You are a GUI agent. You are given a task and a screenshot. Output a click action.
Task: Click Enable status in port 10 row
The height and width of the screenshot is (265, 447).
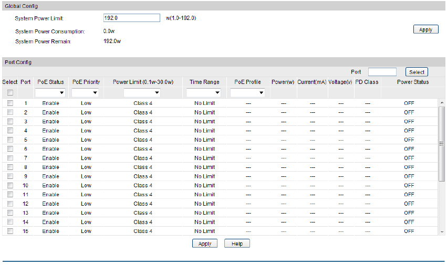[x=51, y=185]
